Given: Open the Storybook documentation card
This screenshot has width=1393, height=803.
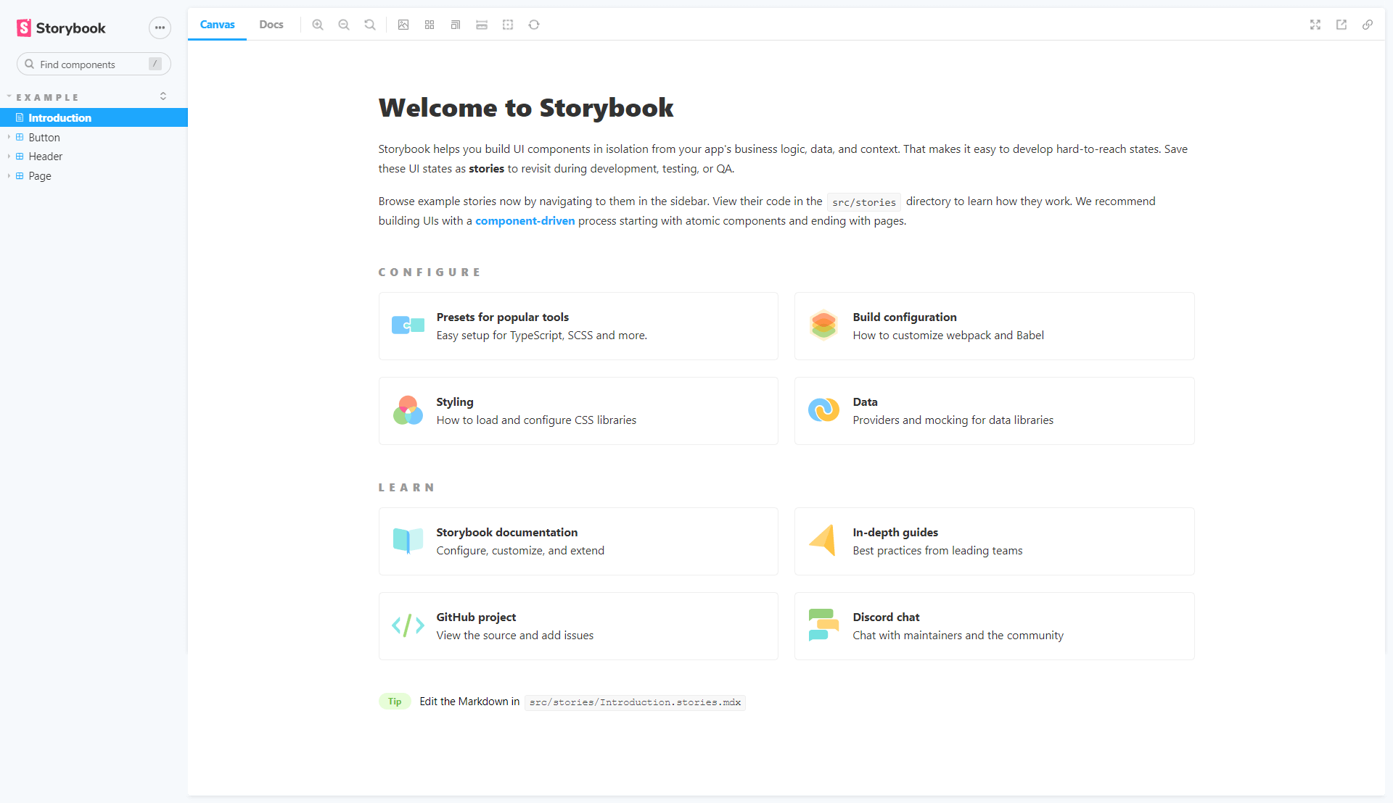Looking at the screenshot, I should tap(578, 541).
